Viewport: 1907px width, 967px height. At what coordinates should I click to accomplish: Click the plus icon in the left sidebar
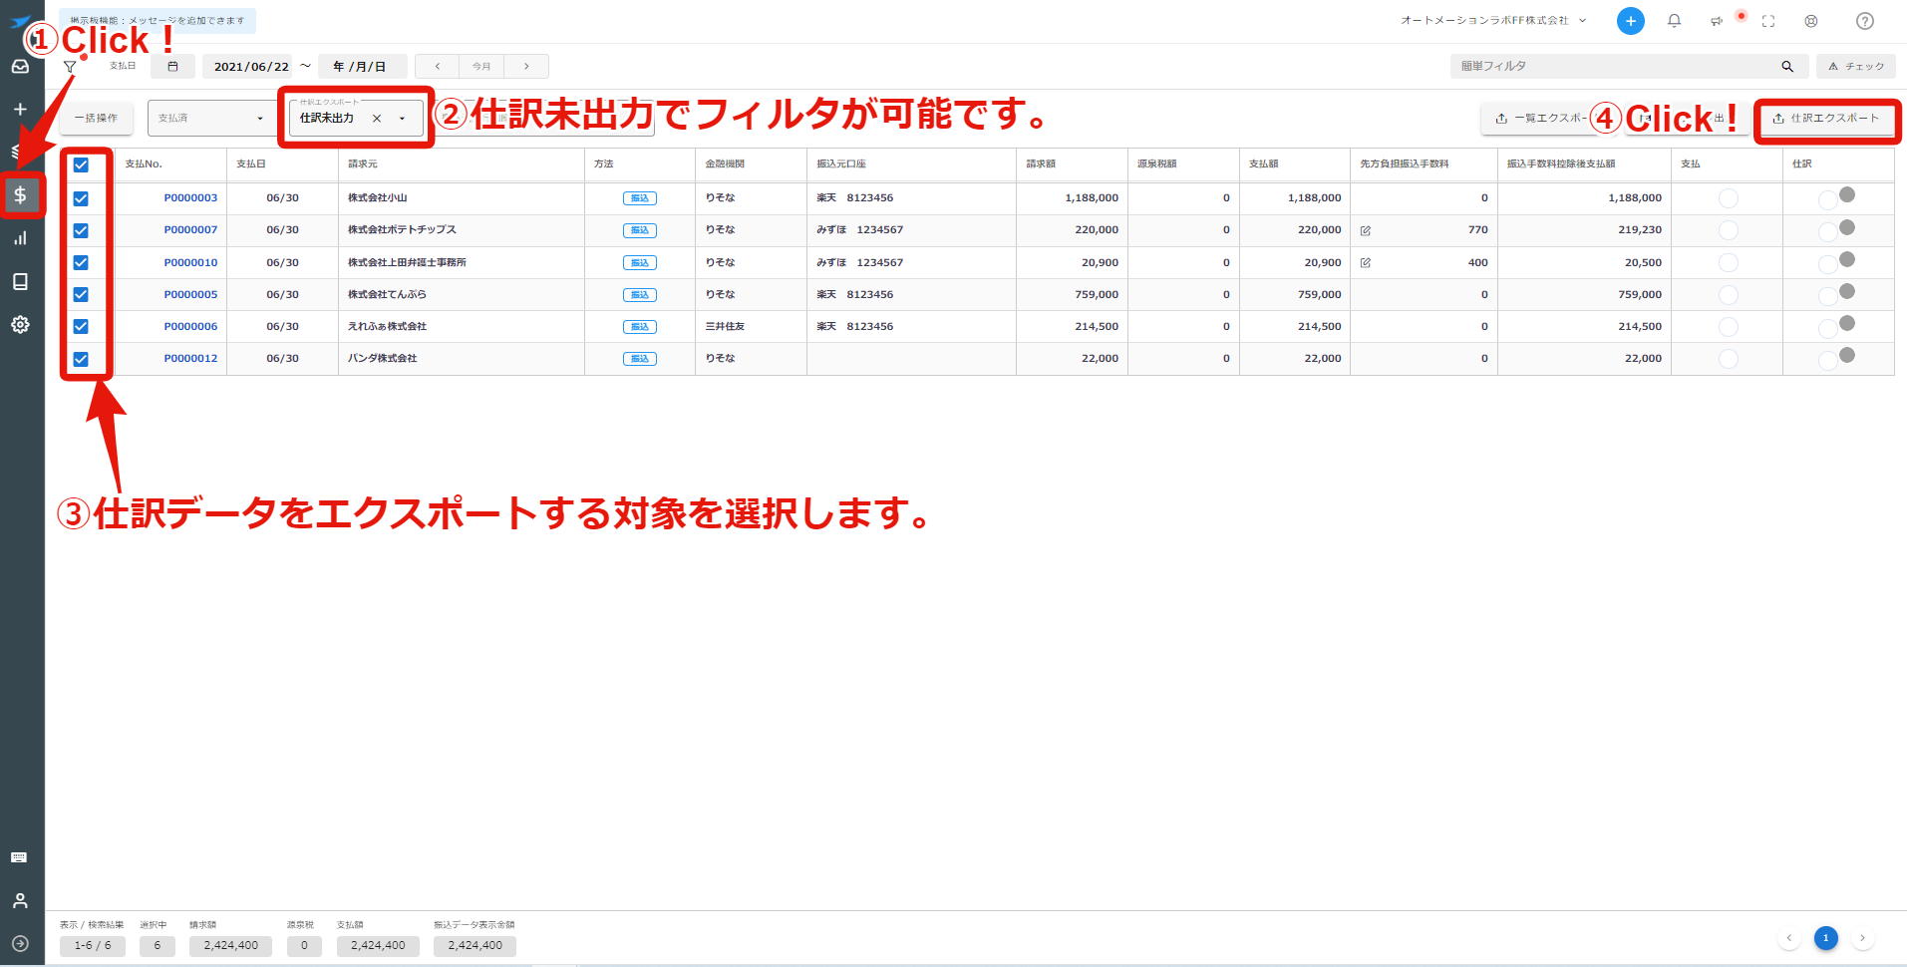tap(20, 109)
